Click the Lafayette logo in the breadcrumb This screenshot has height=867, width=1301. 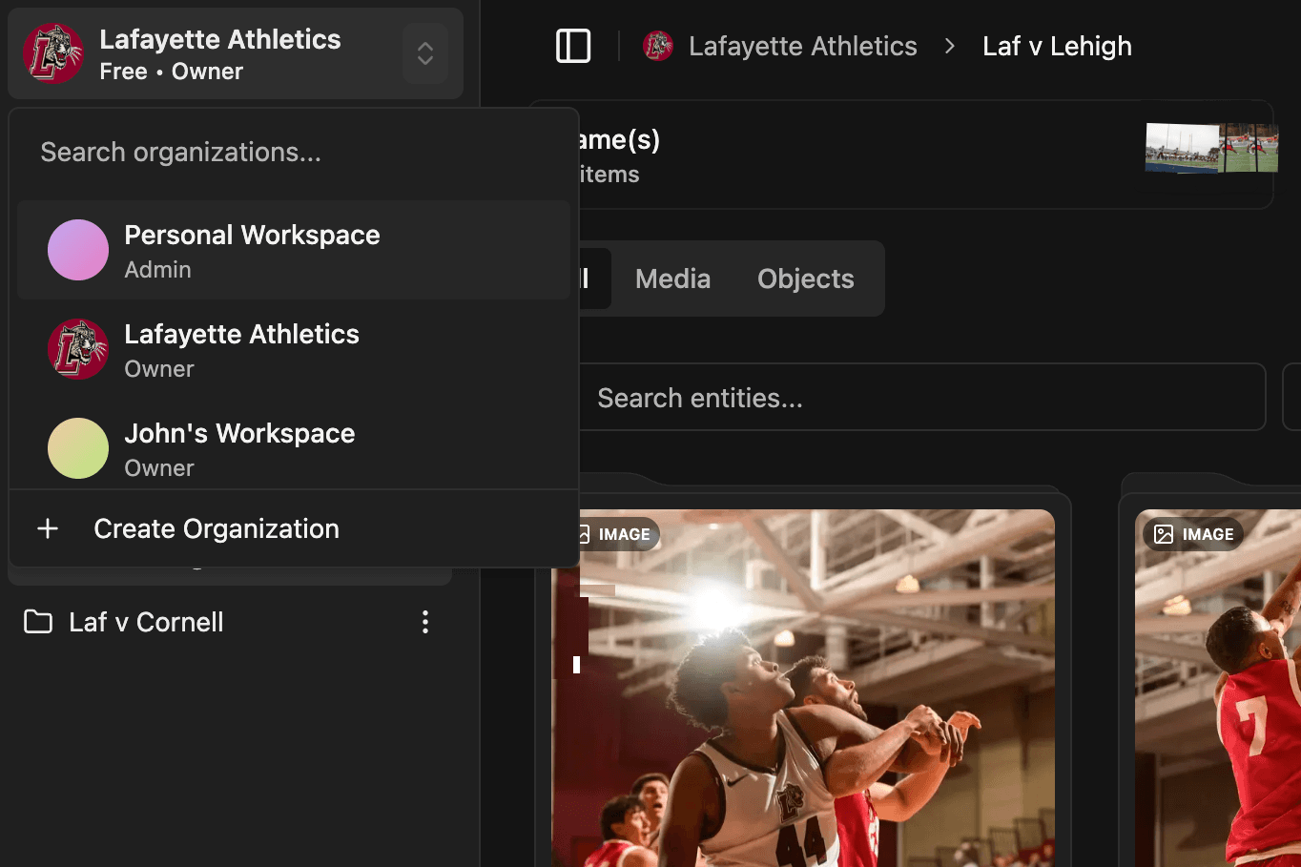658,46
